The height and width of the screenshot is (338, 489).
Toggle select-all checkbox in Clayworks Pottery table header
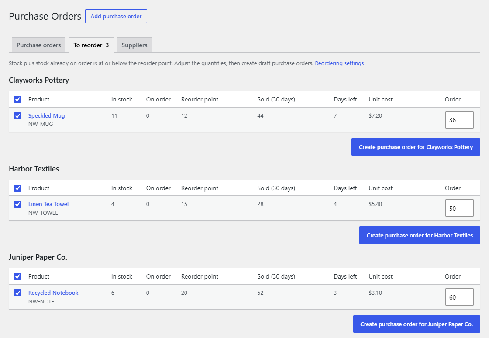point(17,99)
